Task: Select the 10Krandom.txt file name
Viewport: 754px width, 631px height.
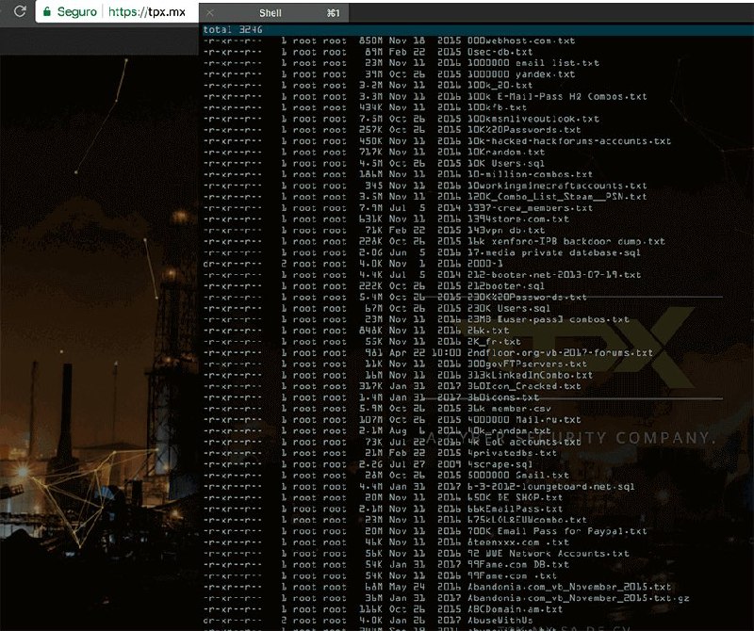Action: (506, 153)
